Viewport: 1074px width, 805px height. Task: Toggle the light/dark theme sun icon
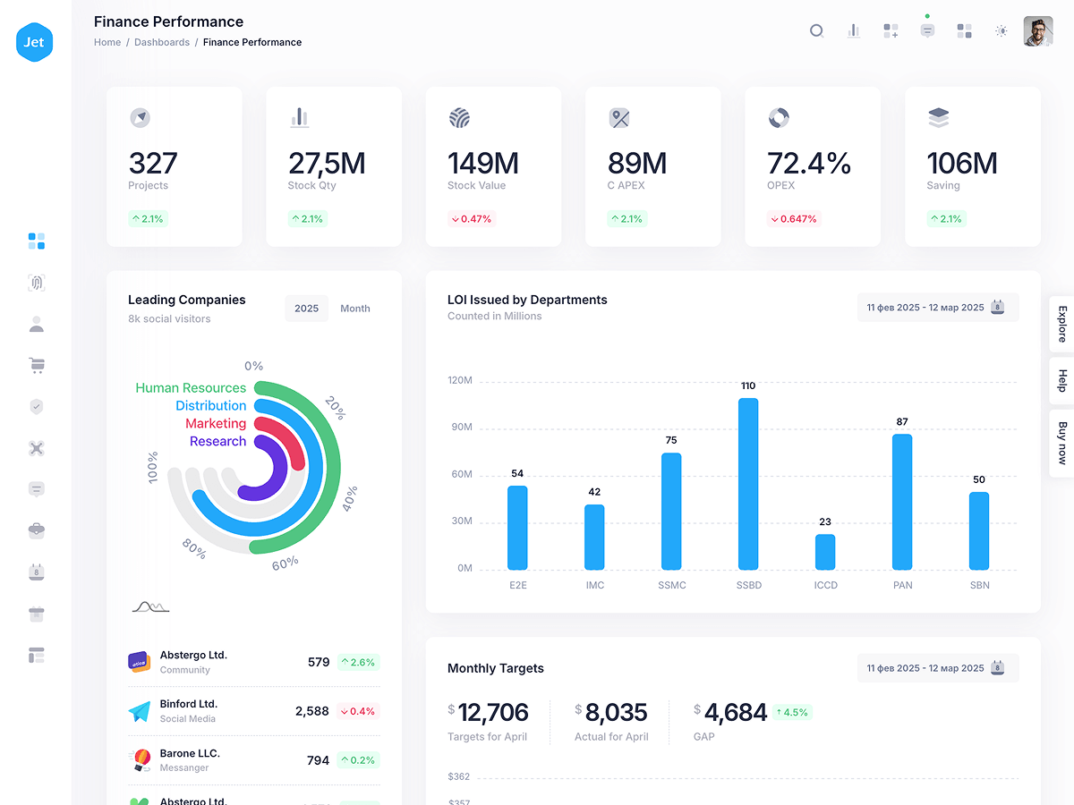tap(1002, 30)
